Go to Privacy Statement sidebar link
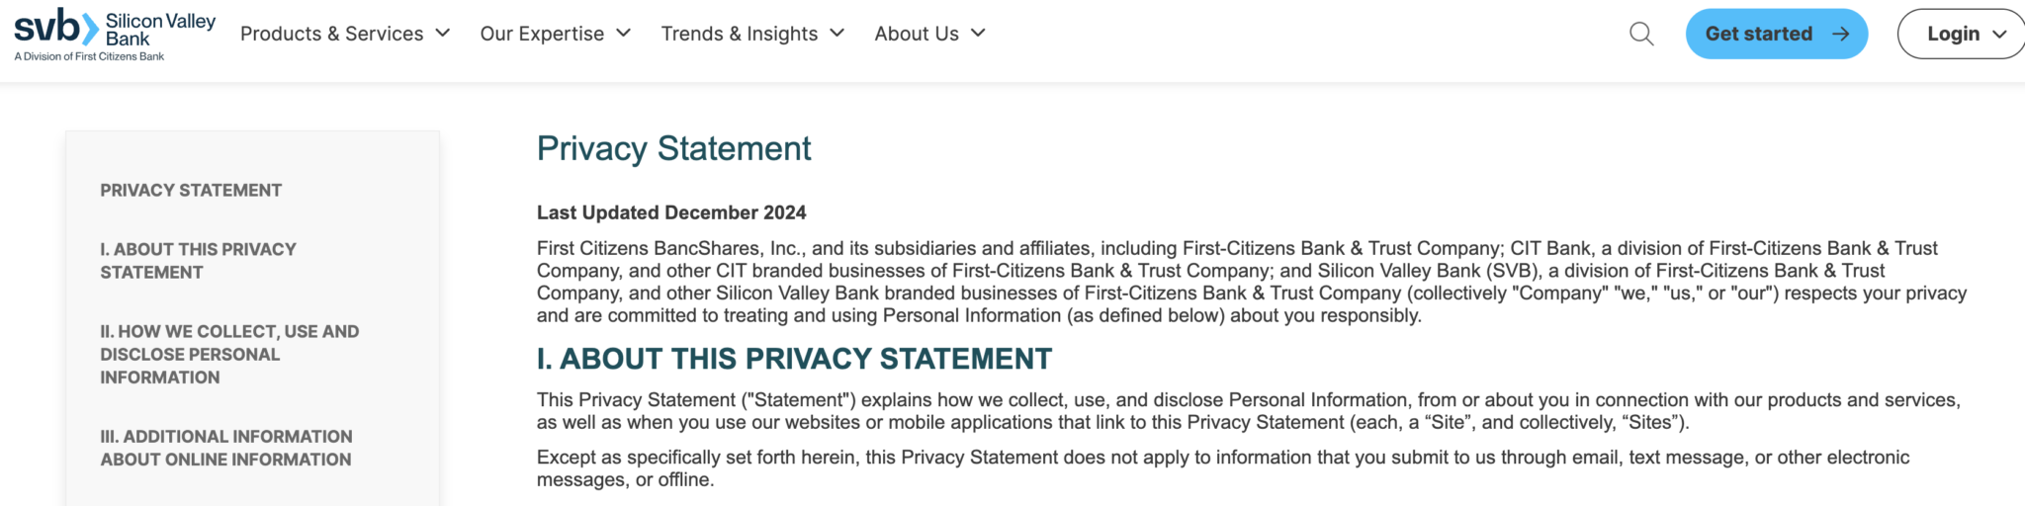This screenshot has width=2025, height=506. pyautogui.click(x=191, y=190)
